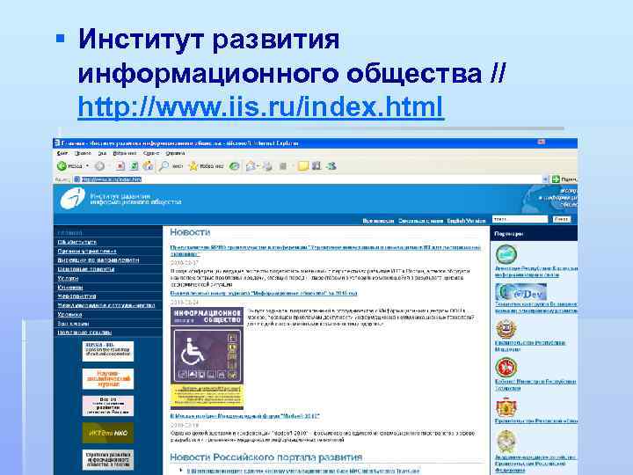Click the green Refresh icon
The image size is (633, 475).
pyautogui.click(x=134, y=166)
